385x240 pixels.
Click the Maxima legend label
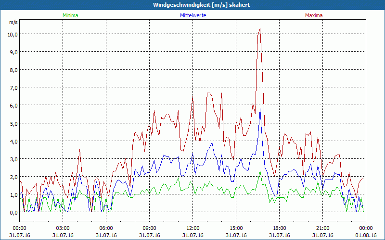coord(314,15)
